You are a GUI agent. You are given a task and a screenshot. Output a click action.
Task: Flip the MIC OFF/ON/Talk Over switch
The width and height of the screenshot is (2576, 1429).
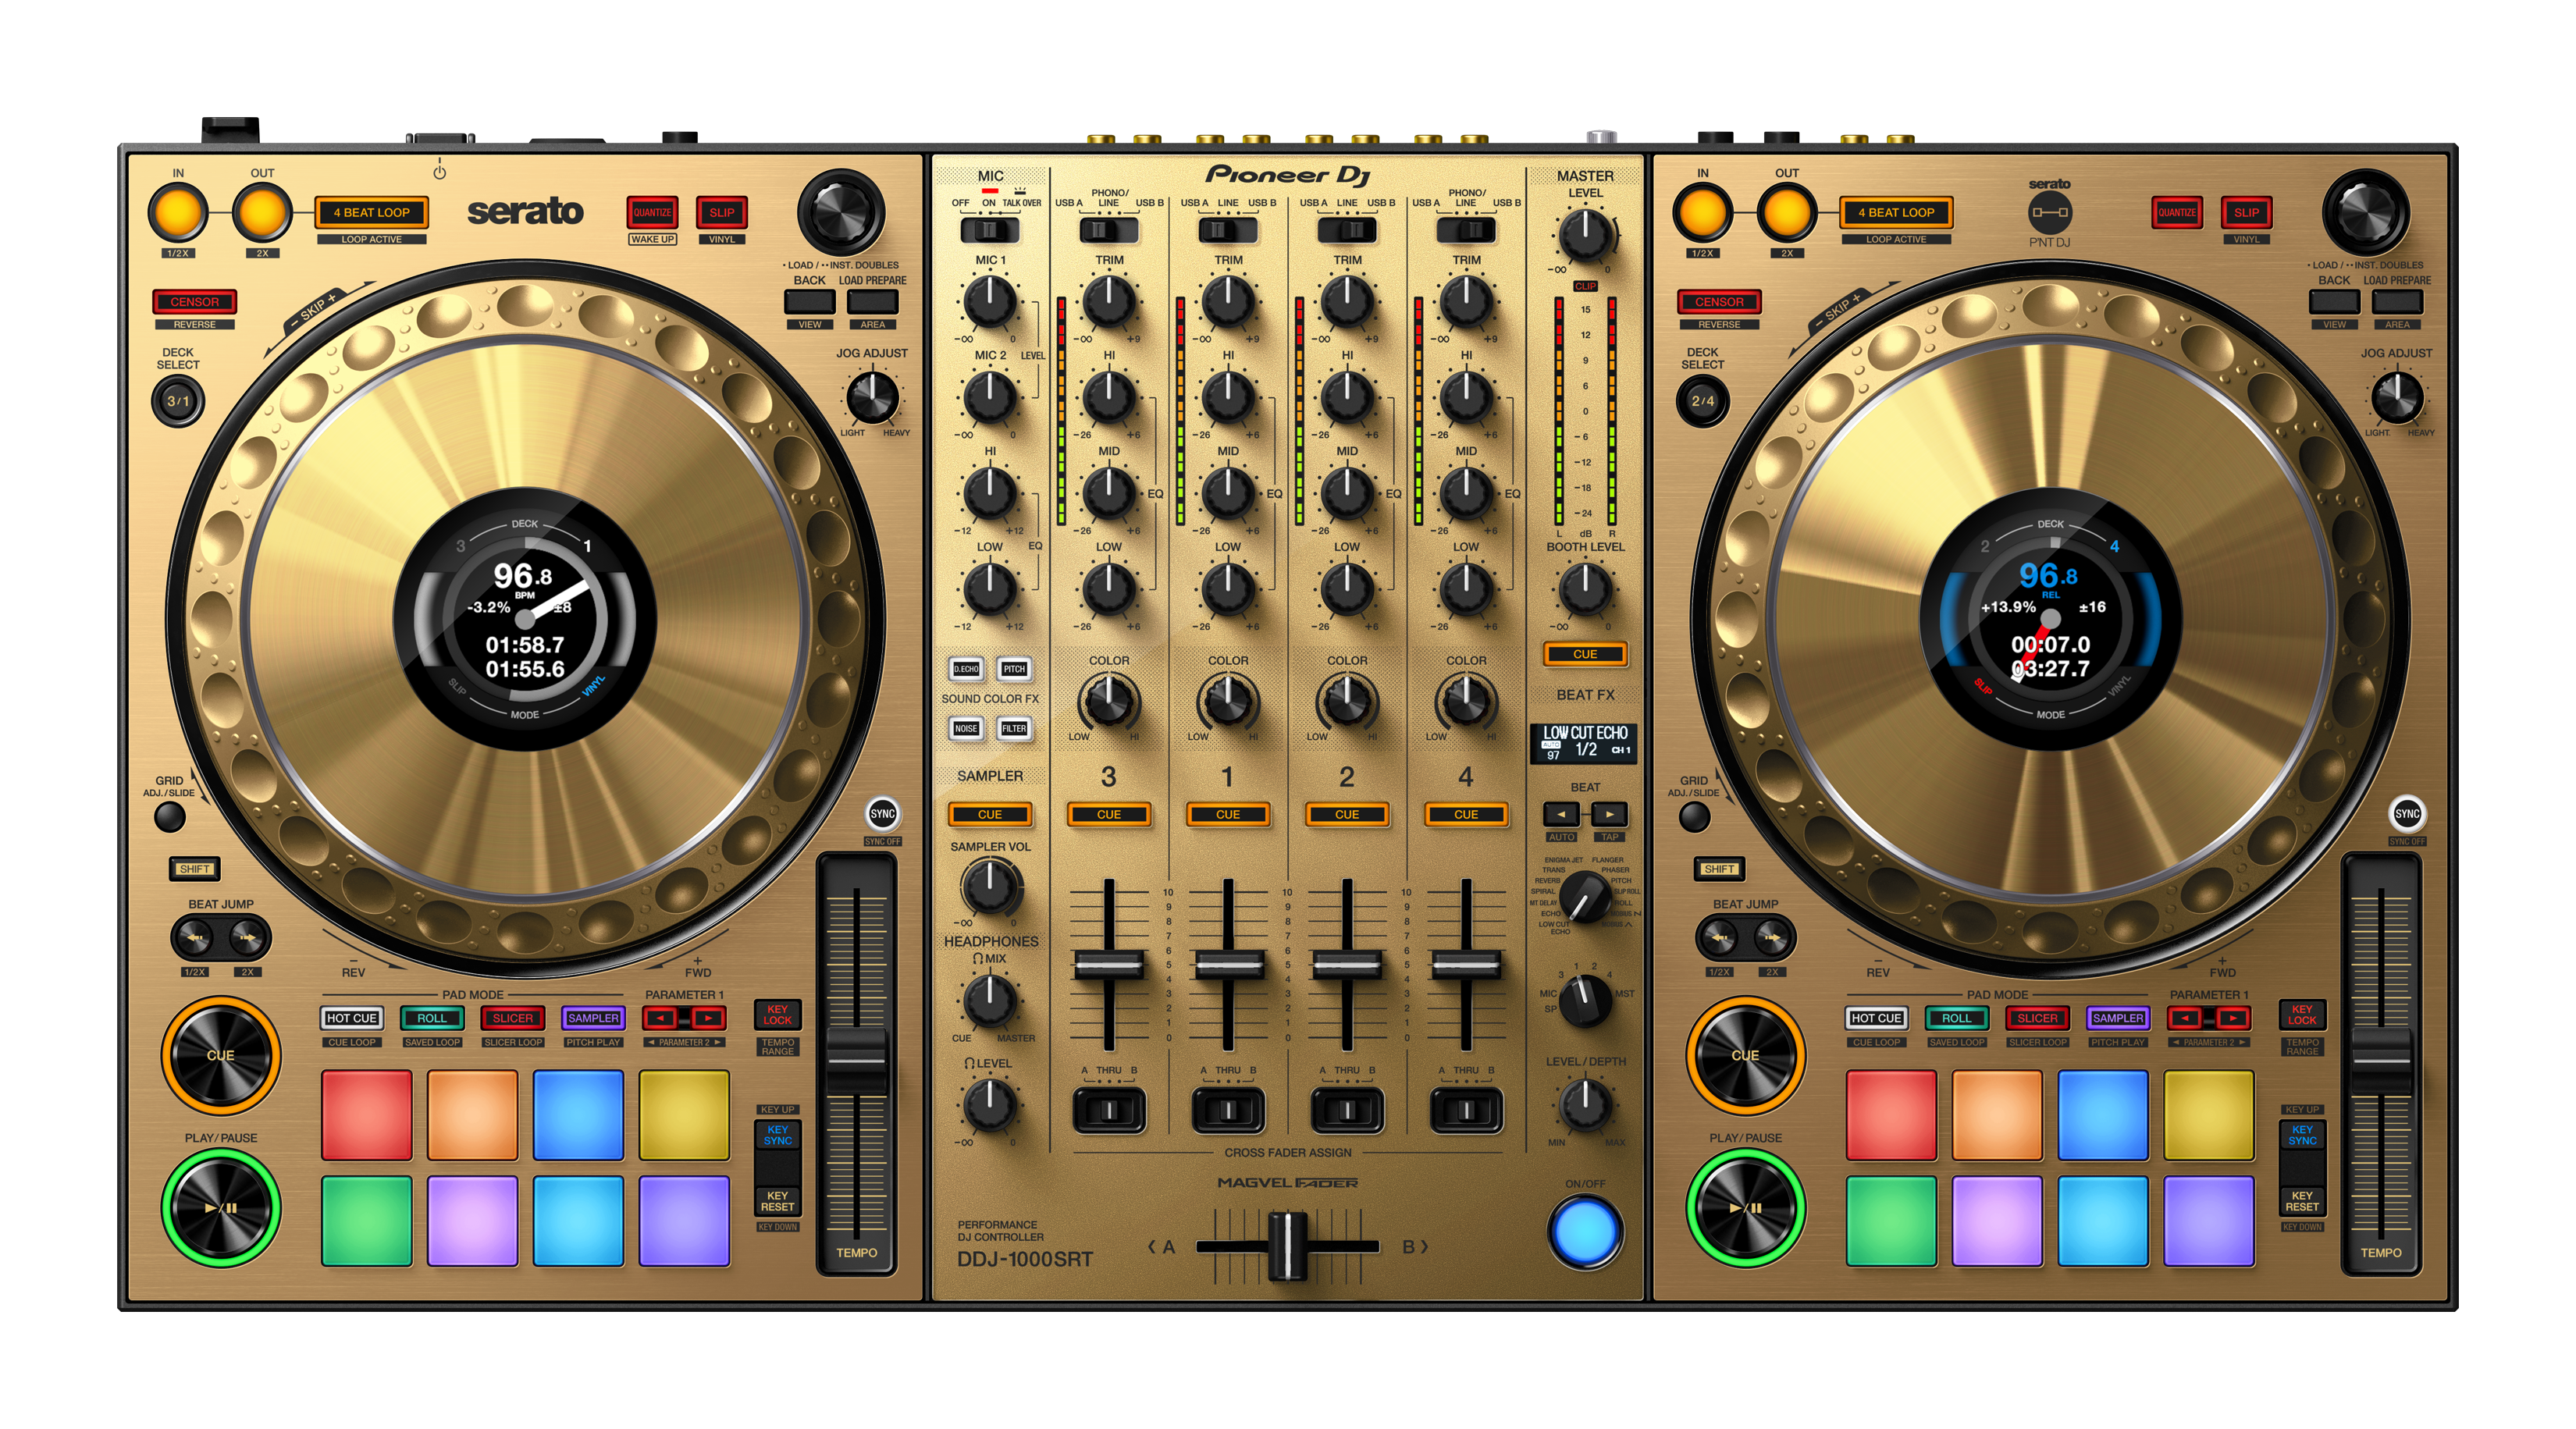pyautogui.click(x=989, y=230)
